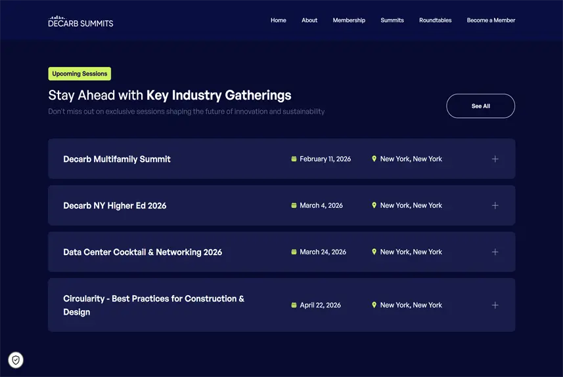Click New York location in Circularity row

[411, 305]
